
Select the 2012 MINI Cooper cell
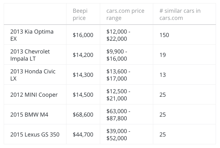34,95
